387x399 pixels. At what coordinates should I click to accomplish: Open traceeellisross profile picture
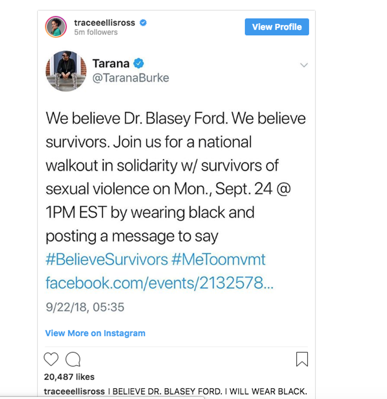coord(56,27)
